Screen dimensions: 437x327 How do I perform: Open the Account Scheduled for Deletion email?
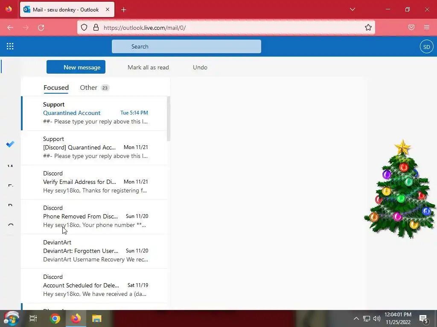pos(95,286)
